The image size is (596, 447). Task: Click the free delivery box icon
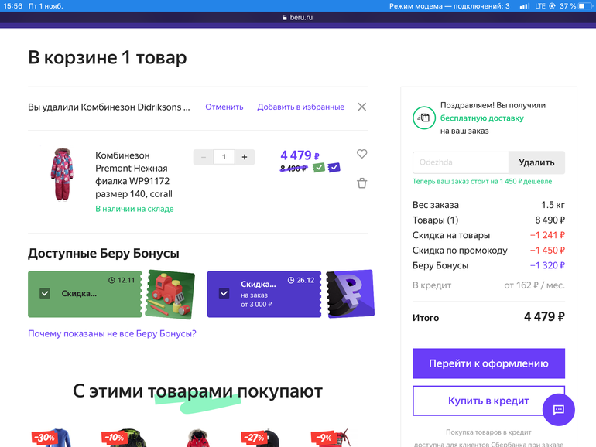tap(423, 118)
